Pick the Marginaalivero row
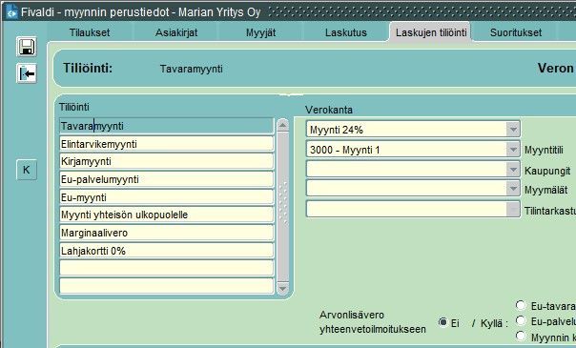The width and height of the screenshot is (576, 348). pyautogui.click(x=166, y=233)
